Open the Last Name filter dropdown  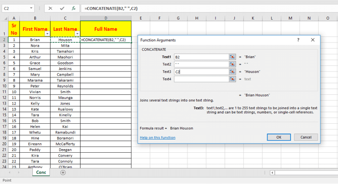[77, 34]
